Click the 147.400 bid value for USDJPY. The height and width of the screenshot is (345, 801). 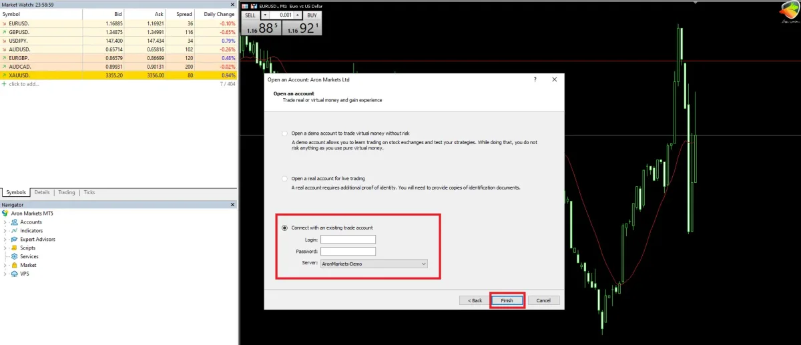114,41
